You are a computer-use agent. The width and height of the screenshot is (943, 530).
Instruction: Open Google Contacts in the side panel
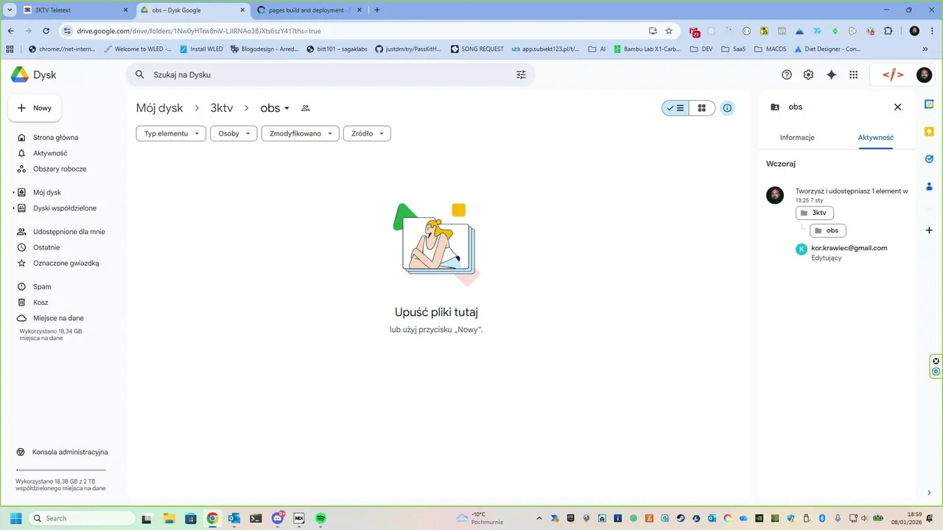929,185
